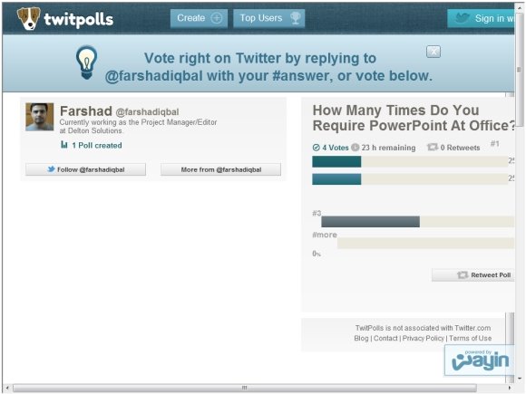Click the retweet icon next to 0 Retweets
526x394 pixels.
coord(433,147)
